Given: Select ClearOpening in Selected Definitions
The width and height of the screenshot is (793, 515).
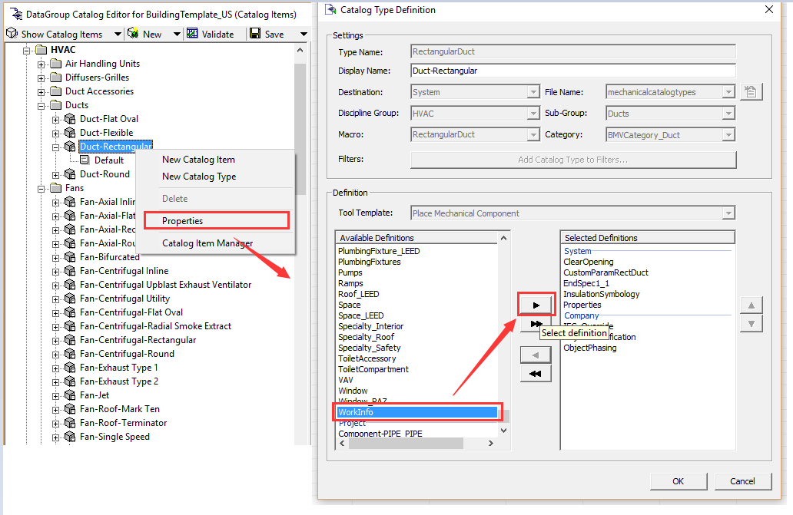Looking at the screenshot, I should 588,262.
